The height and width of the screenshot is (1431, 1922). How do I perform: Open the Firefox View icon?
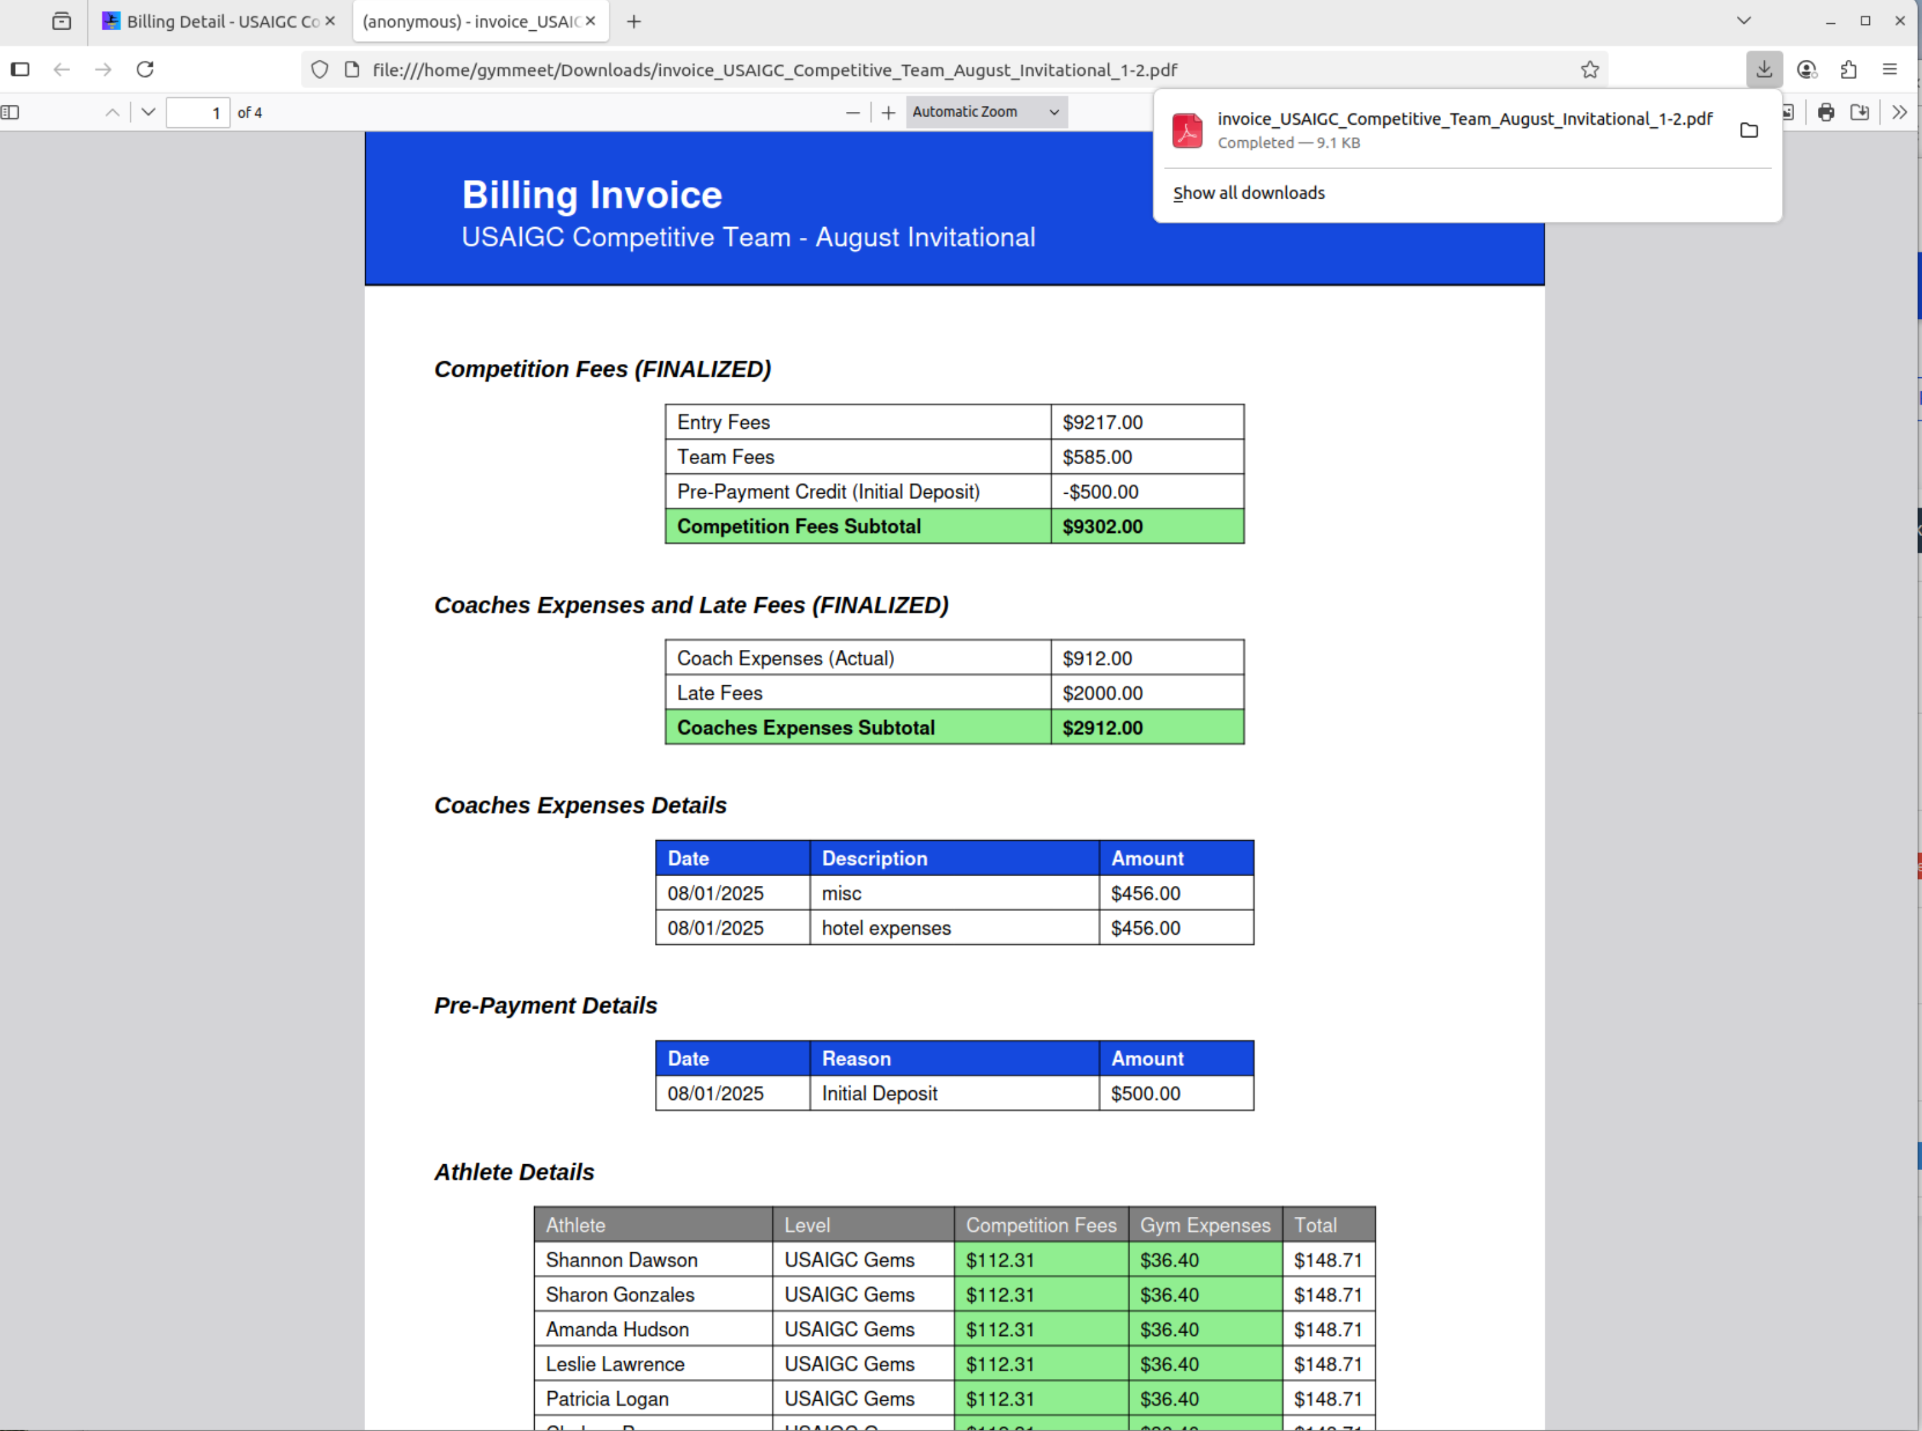[62, 22]
